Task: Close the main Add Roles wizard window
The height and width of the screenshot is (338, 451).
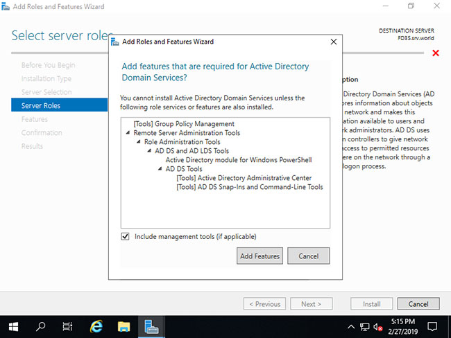Action: click(x=436, y=6)
